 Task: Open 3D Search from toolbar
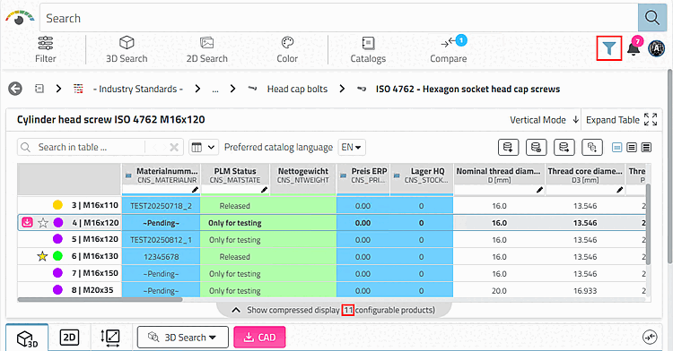127,49
